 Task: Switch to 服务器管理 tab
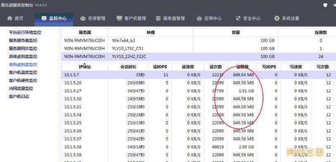tap(170, 19)
